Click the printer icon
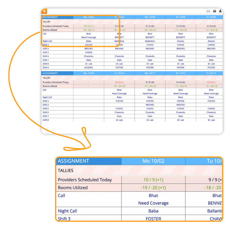Image resolution: width=230 pixels, height=226 pixels. point(214,11)
